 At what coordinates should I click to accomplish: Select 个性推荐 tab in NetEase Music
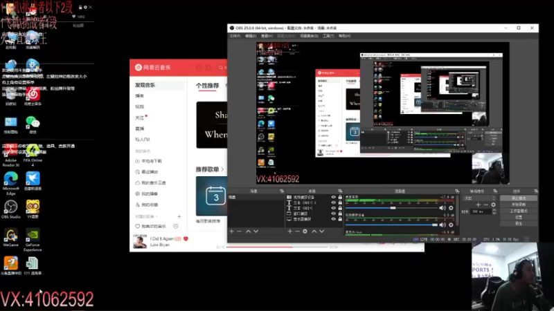click(207, 86)
